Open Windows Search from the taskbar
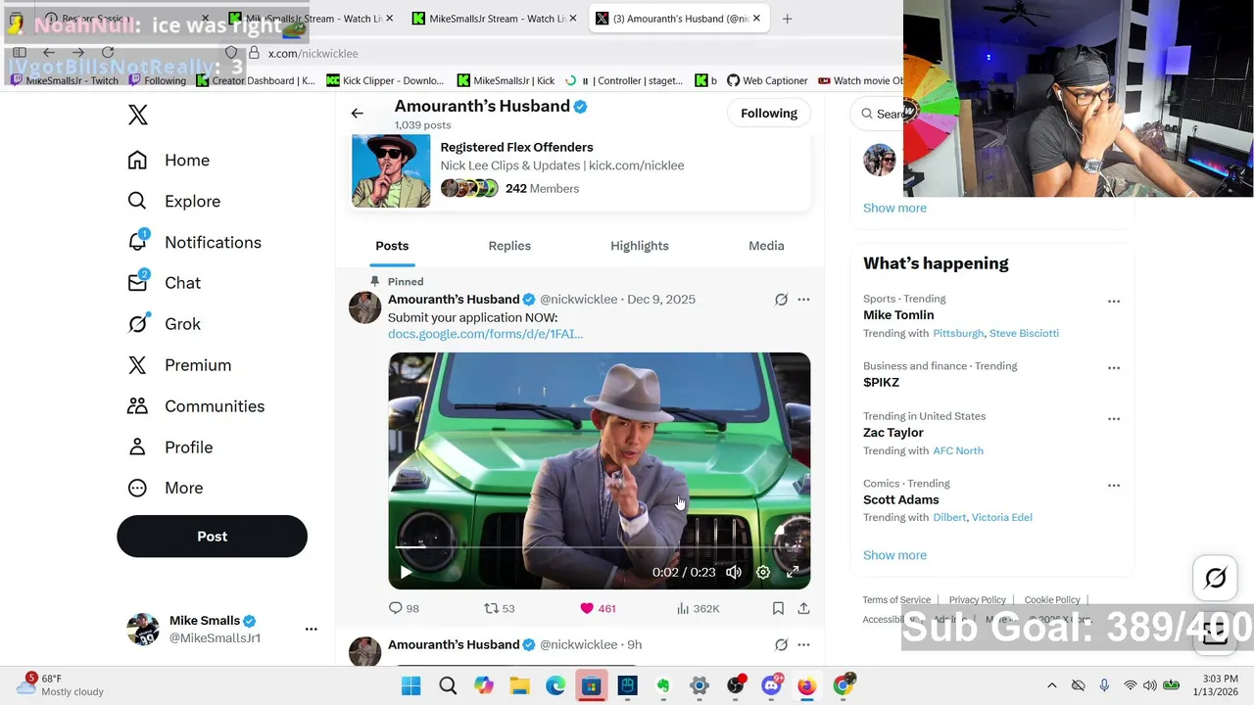Image resolution: width=1254 pixels, height=705 pixels. pyautogui.click(x=448, y=686)
